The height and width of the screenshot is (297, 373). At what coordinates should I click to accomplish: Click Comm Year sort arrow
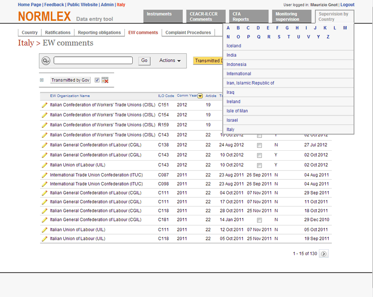pyautogui.click(x=200, y=96)
